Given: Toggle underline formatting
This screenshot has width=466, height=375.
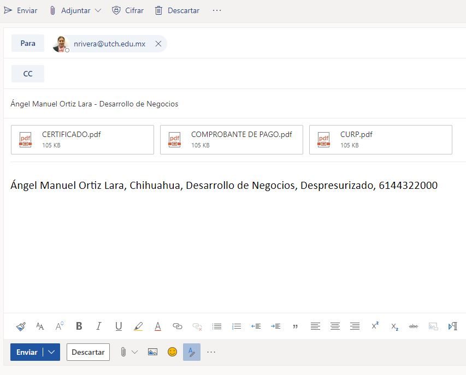Looking at the screenshot, I should tap(119, 326).
